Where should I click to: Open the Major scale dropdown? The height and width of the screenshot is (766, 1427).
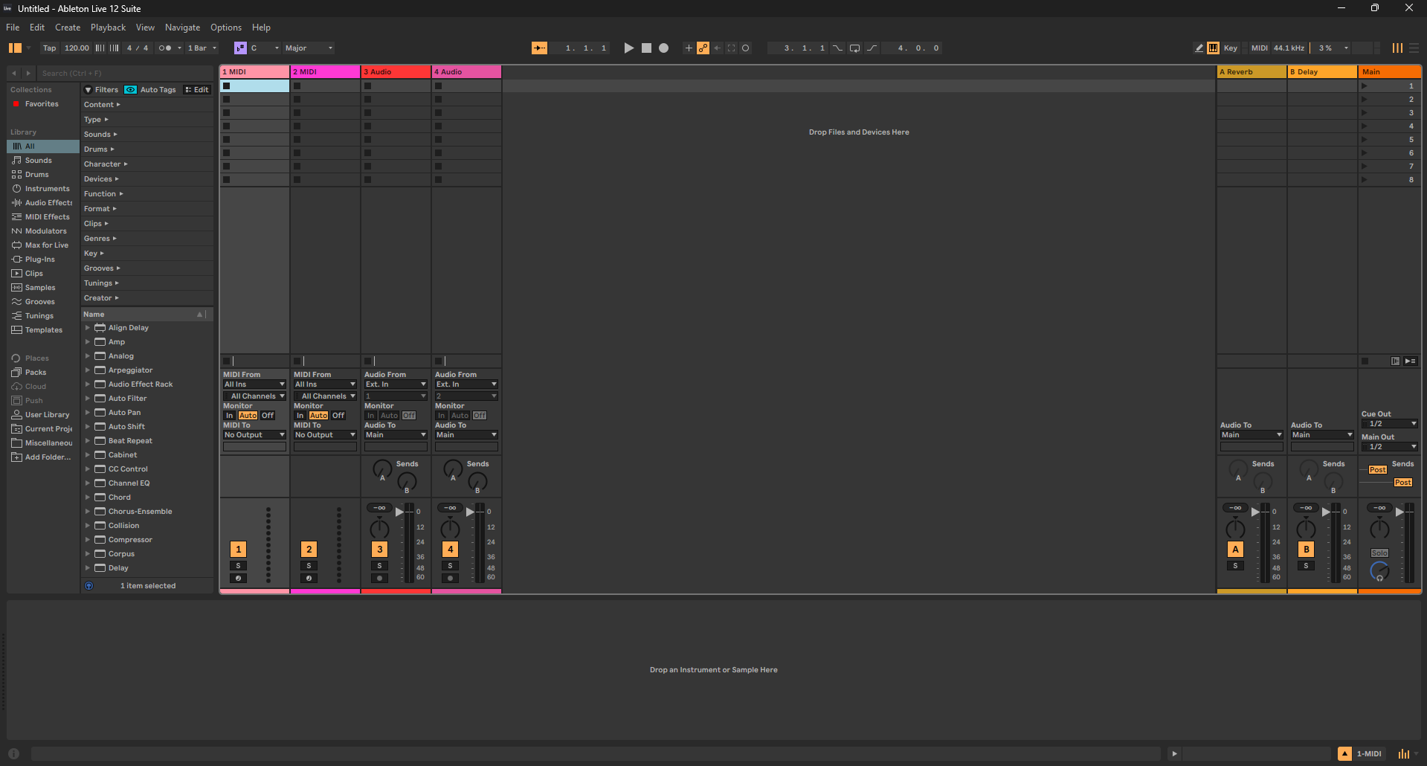pos(306,48)
